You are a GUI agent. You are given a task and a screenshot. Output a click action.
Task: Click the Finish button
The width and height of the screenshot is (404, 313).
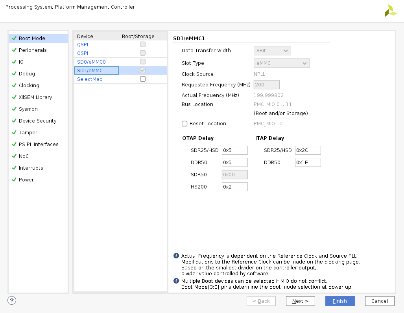(x=340, y=301)
